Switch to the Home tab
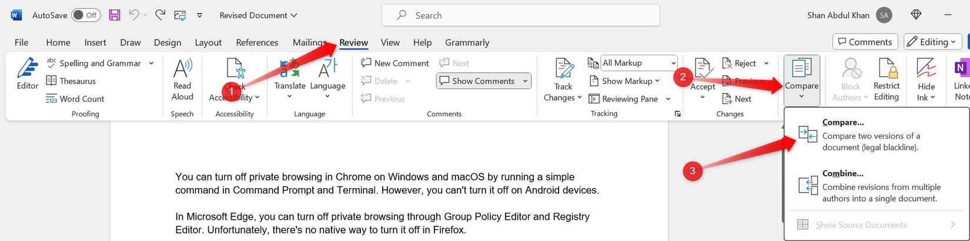Screen dimensions: 970x241 click(x=58, y=42)
